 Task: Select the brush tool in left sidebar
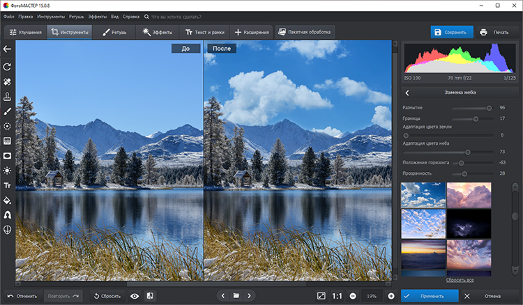(8, 111)
